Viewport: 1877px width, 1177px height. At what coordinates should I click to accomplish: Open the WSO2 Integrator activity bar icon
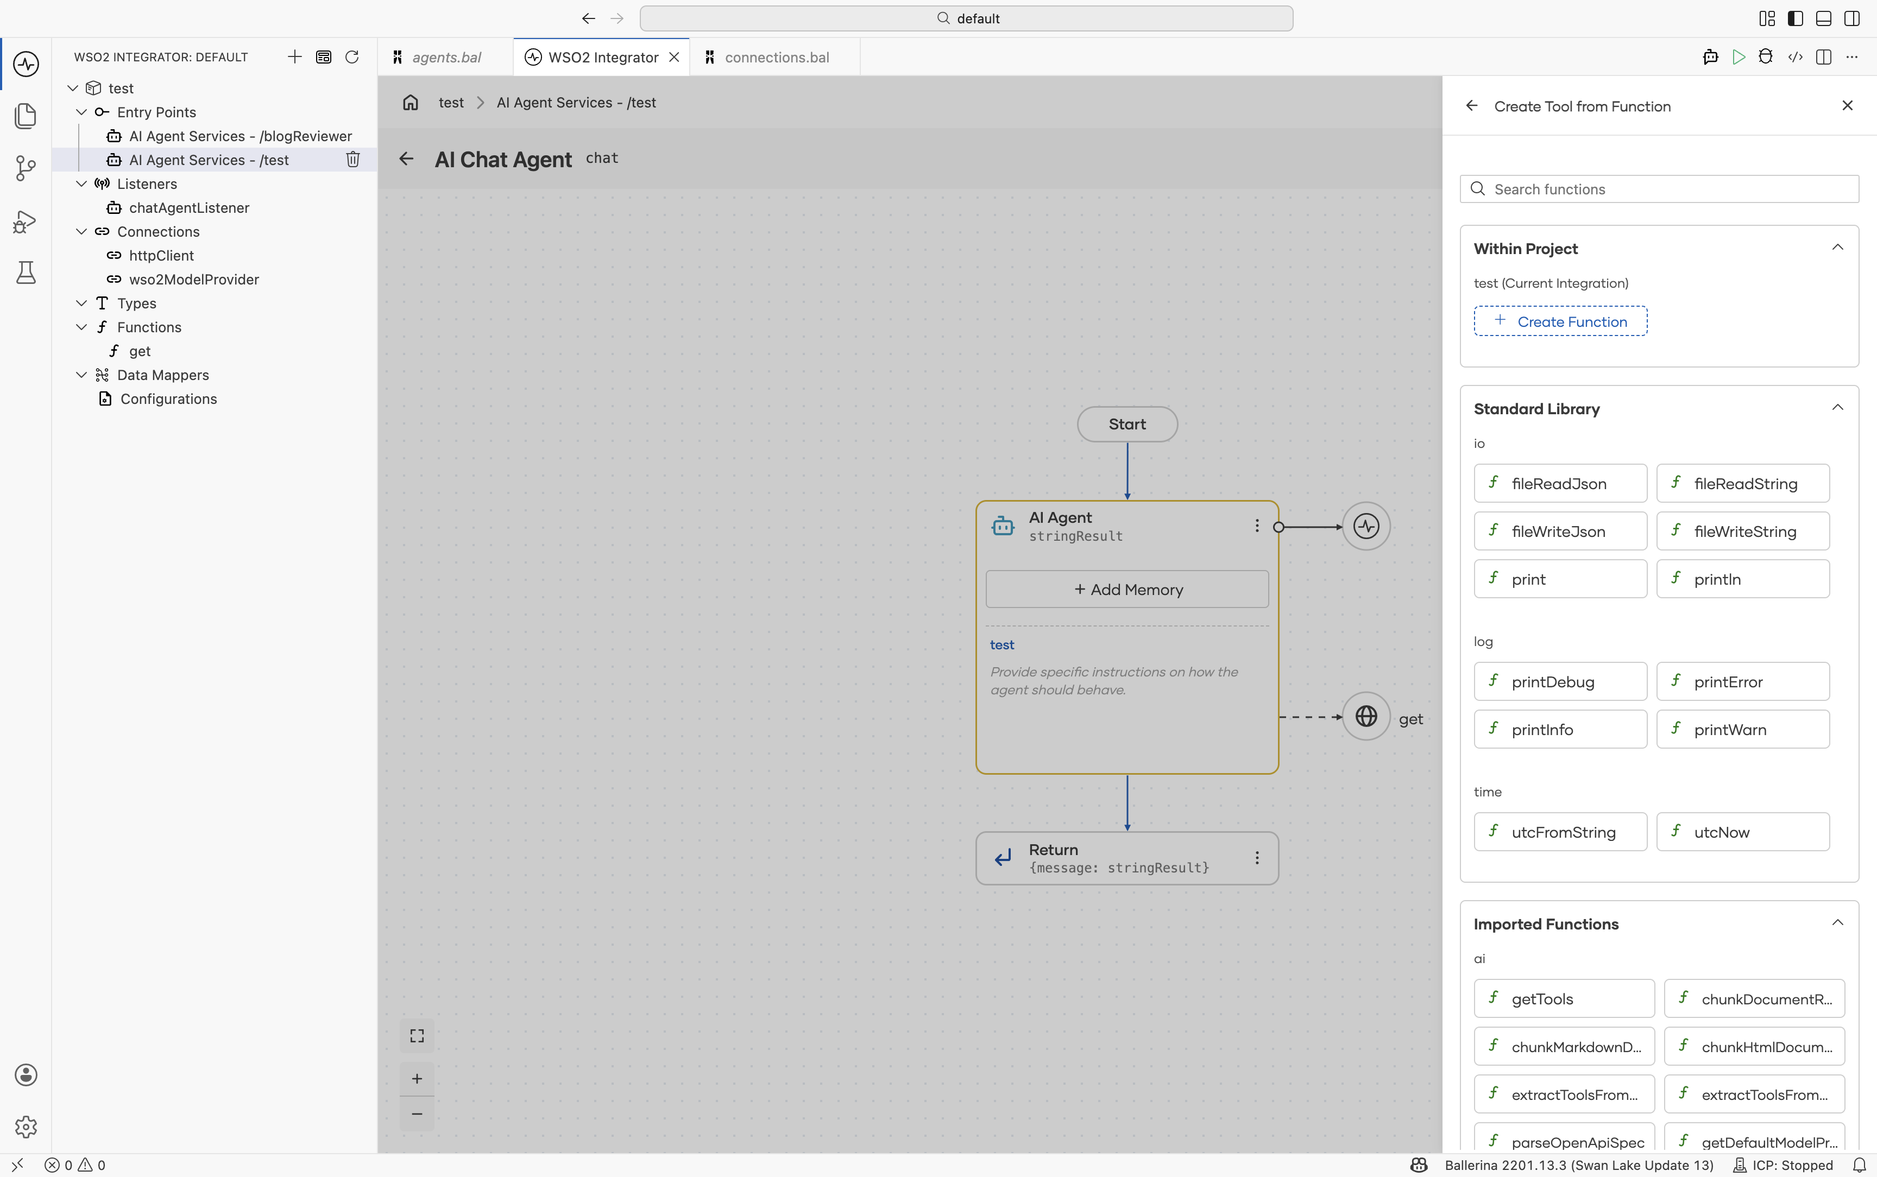point(26,64)
